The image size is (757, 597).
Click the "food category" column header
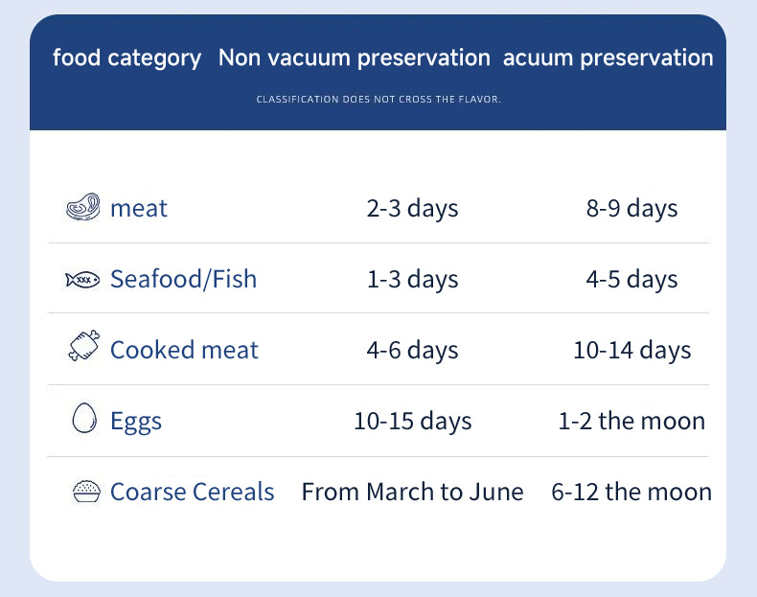click(126, 57)
